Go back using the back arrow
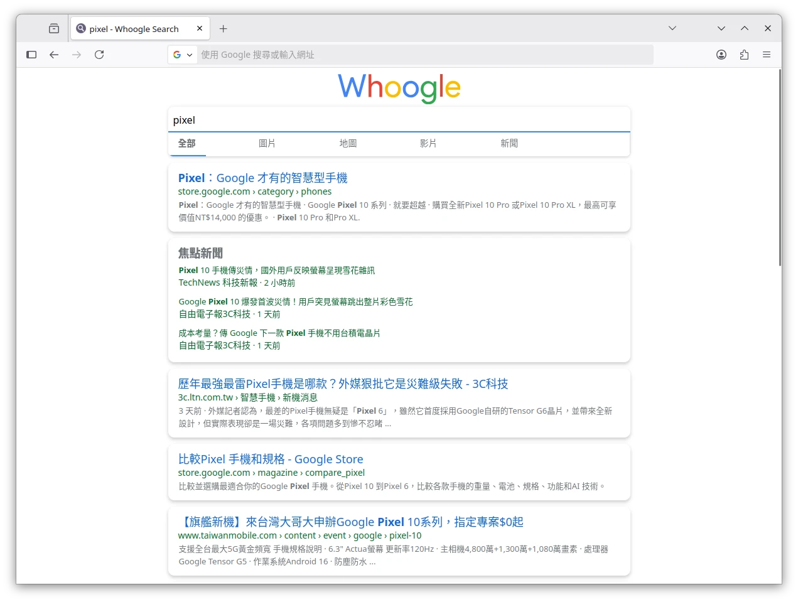798x602 pixels. (x=54, y=55)
